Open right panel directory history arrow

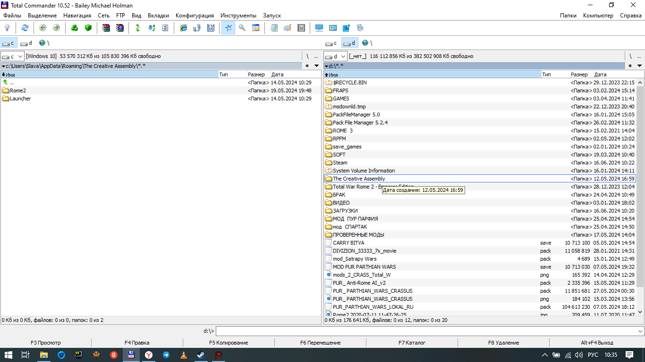tap(639, 66)
